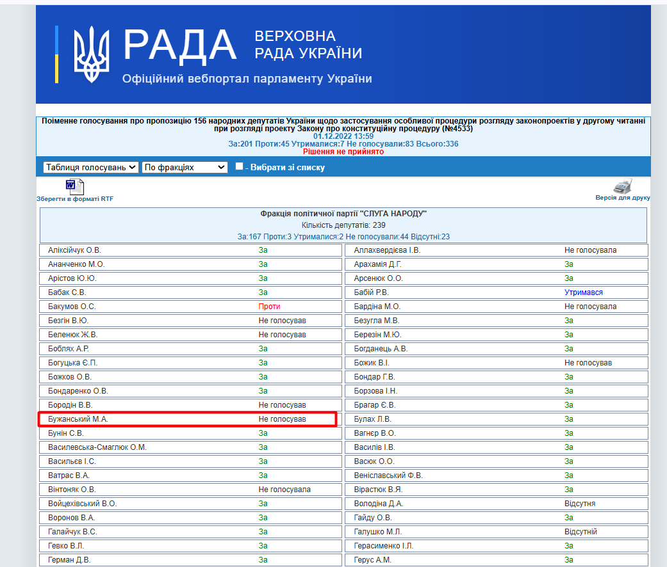The width and height of the screenshot is (667, 567).
Task: Select deputy name 'Вагнєр В.О.'
Action: (375, 433)
